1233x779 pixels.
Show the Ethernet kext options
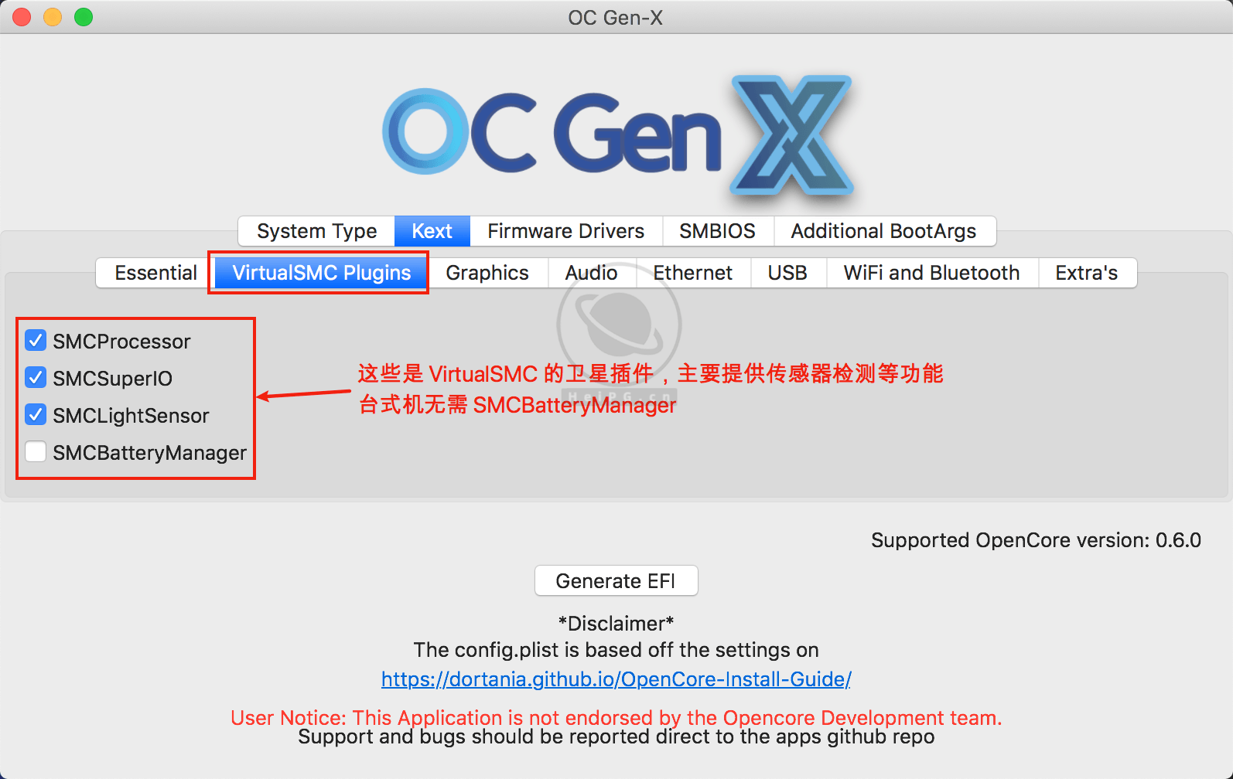[x=692, y=273]
